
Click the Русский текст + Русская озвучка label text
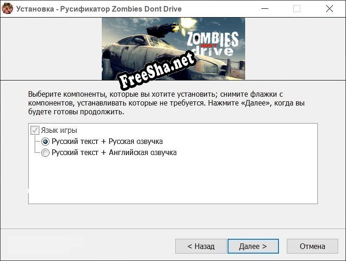[107, 142]
